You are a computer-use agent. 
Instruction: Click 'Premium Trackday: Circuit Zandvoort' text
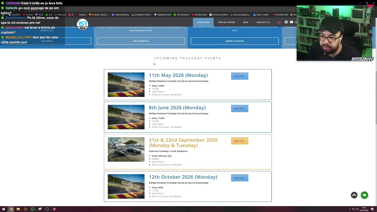(x=168, y=151)
